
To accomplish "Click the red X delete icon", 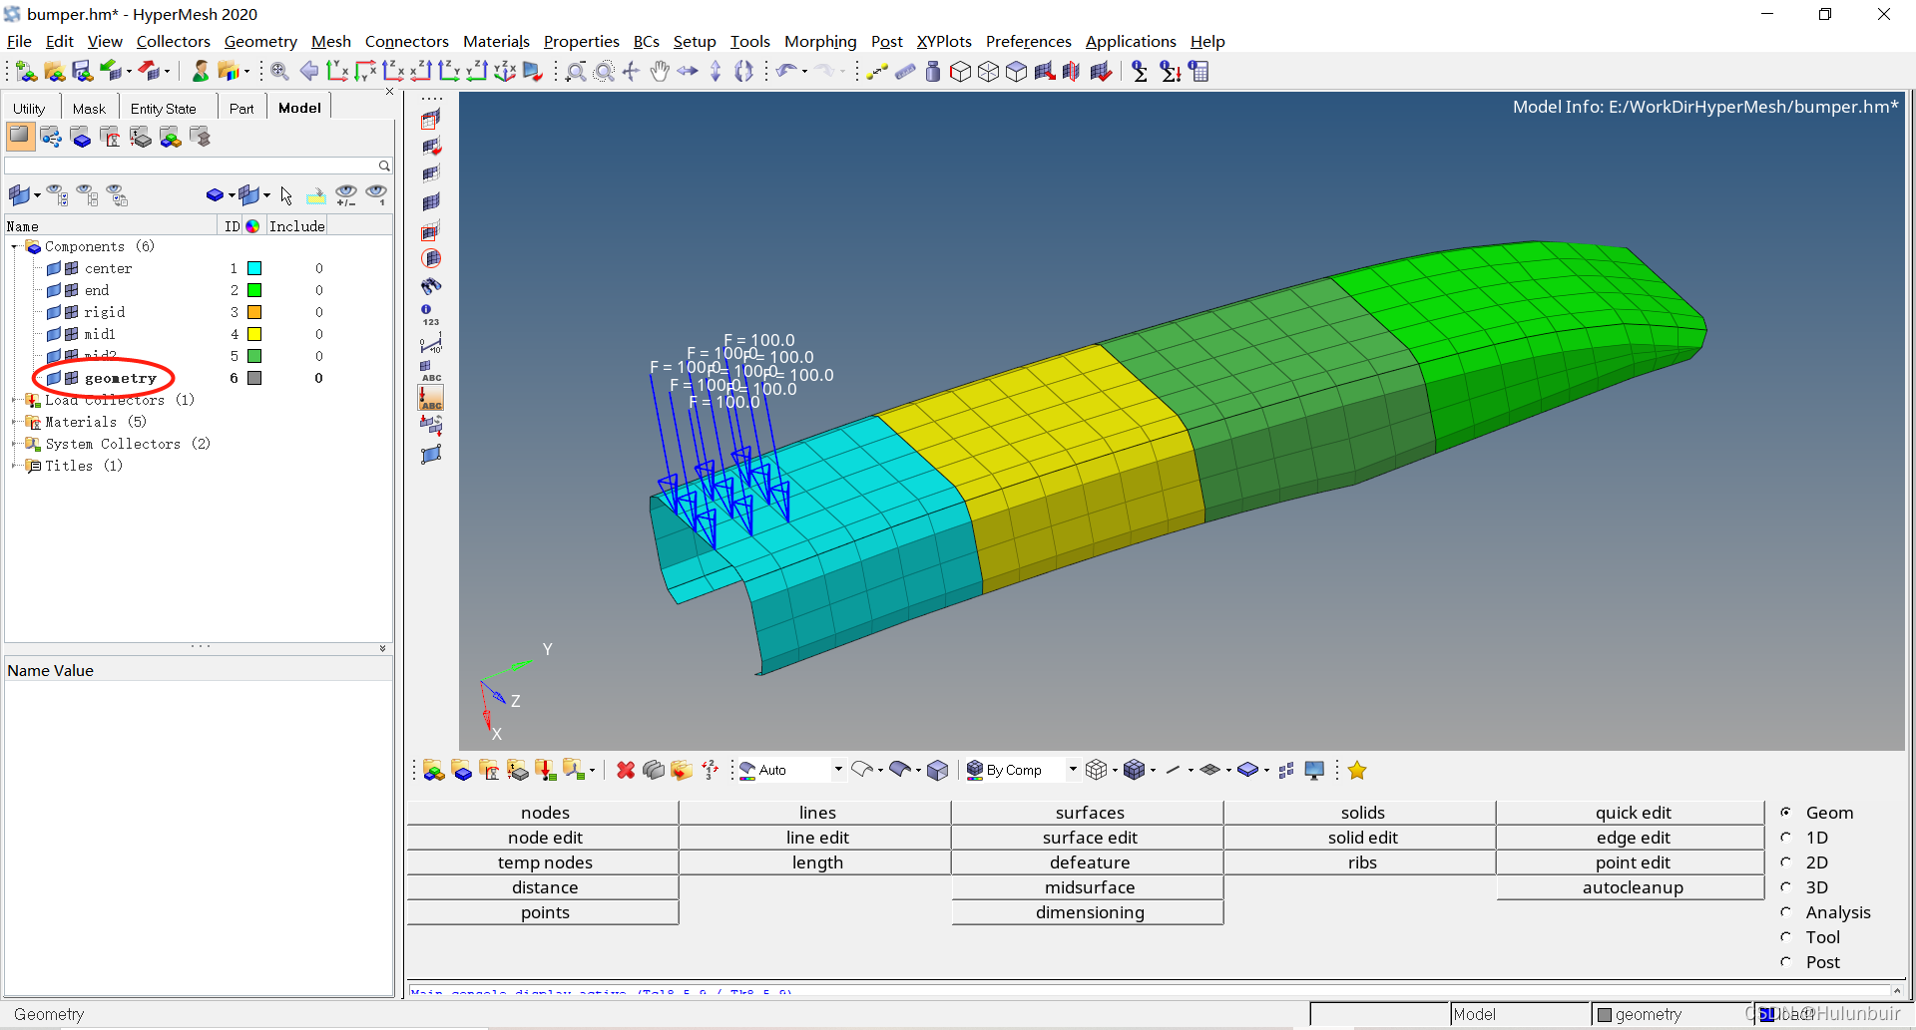I will [x=626, y=770].
